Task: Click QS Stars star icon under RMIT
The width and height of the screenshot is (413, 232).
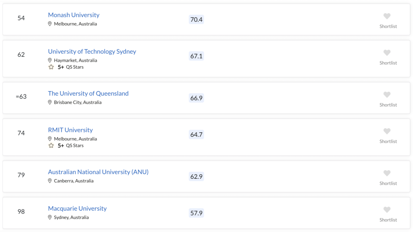Action: 51,145
